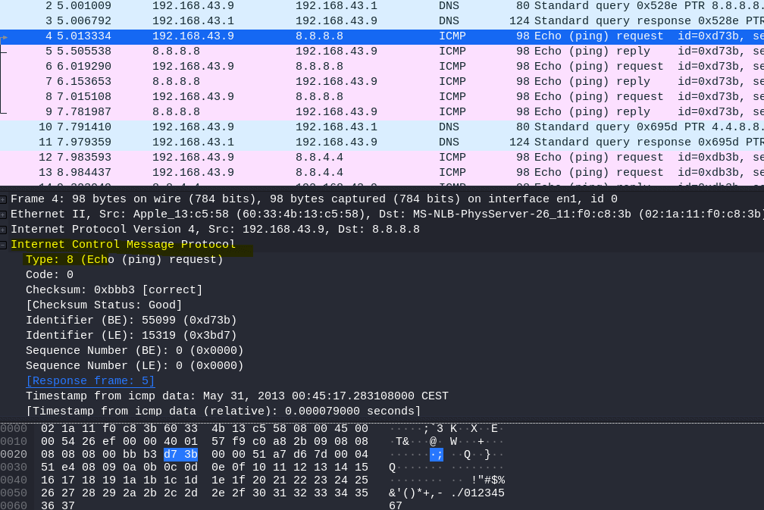
Task: Select Sequence Number (BE): 0 field
Action: pos(134,351)
